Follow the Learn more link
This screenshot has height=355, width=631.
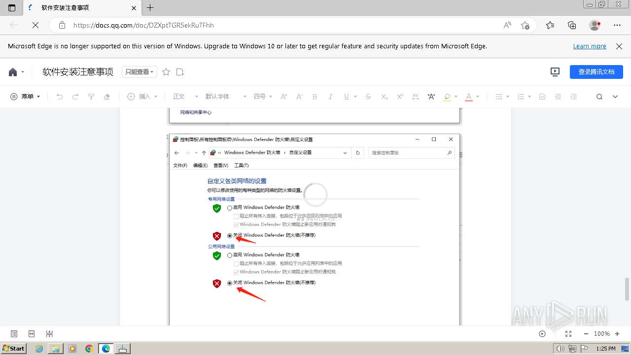click(590, 46)
